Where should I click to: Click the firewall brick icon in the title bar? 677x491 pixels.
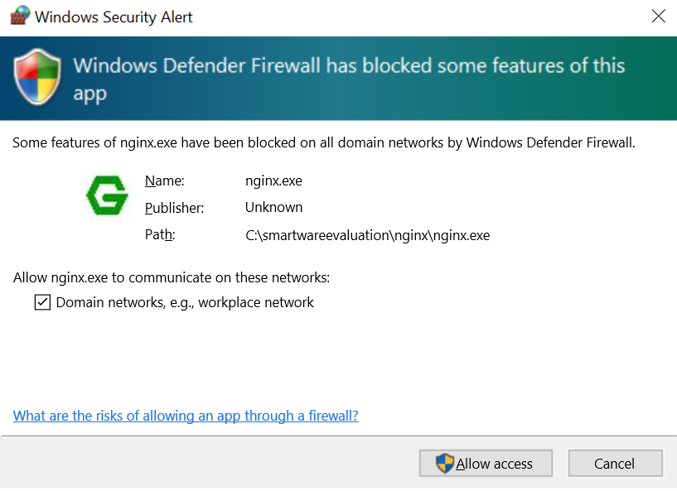pos(18,16)
